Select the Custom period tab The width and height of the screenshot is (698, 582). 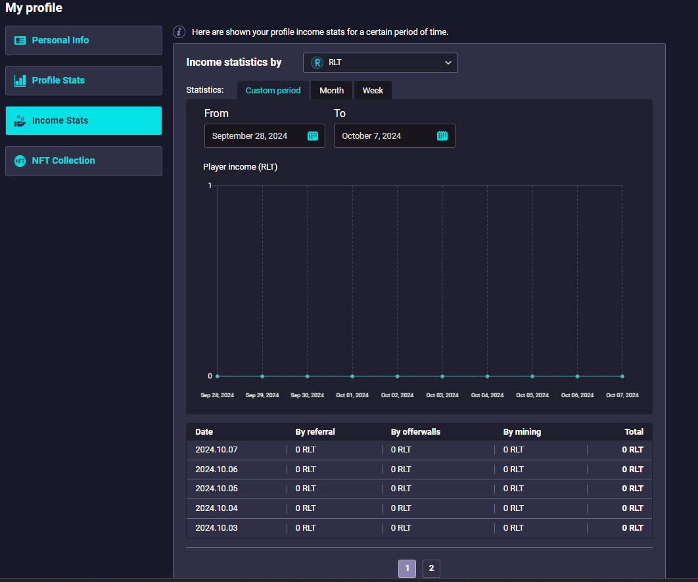(273, 90)
